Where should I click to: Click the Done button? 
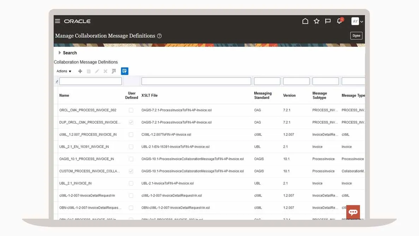(356, 36)
